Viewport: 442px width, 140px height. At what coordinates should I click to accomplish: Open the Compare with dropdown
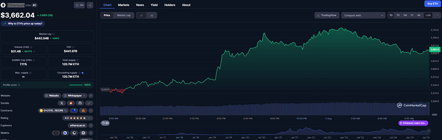[x=363, y=15]
